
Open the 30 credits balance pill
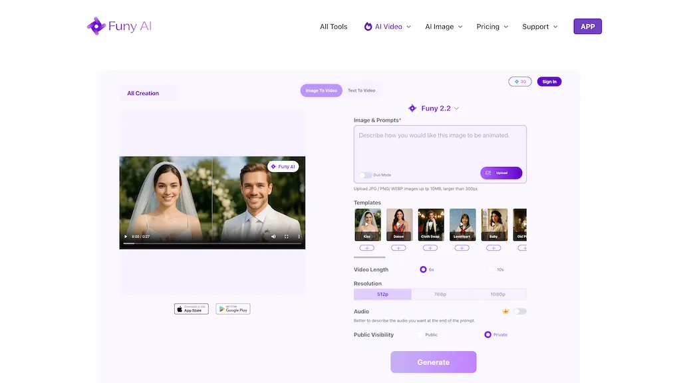click(520, 82)
